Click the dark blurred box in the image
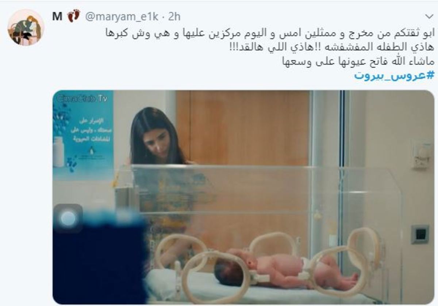The height and width of the screenshot is (306, 438). click(99, 260)
